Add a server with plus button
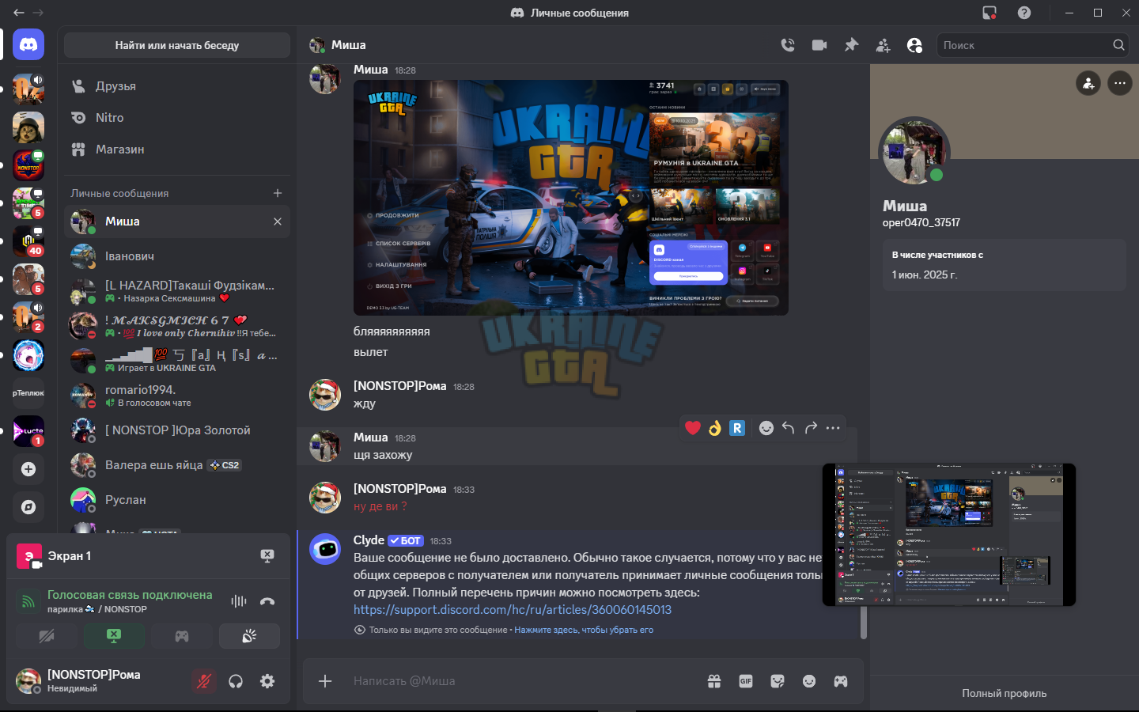This screenshot has height=712, width=1139. coord(28,469)
